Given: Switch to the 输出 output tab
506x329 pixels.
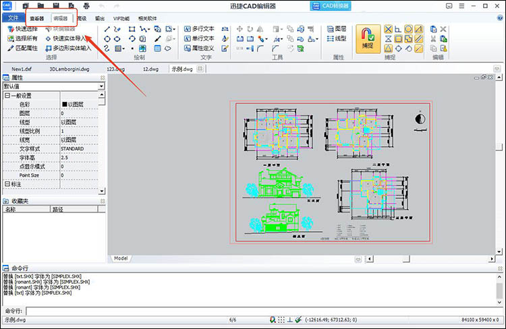Looking at the screenshot, I should [100, 18].
